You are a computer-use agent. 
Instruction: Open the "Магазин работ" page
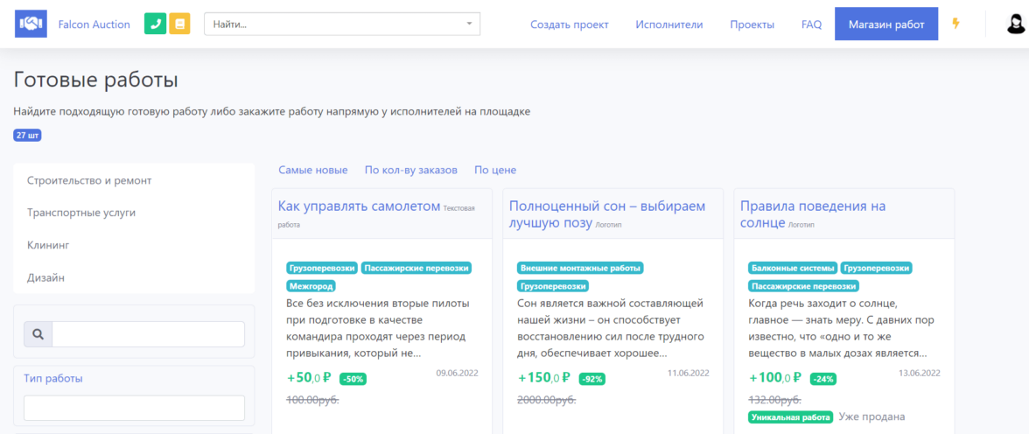pyautogui.click(x=885, y=24)
